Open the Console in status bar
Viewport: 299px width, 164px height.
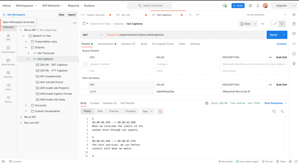click(x=15, y=162)
